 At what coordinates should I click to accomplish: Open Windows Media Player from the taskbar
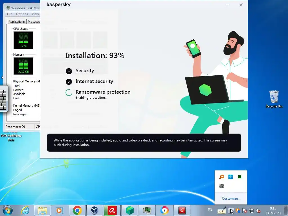(x=60, y=210)
